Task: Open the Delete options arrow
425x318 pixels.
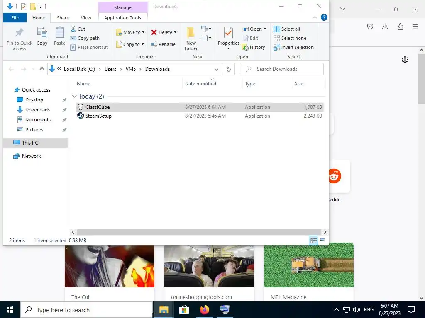Action: click(176, 32)
